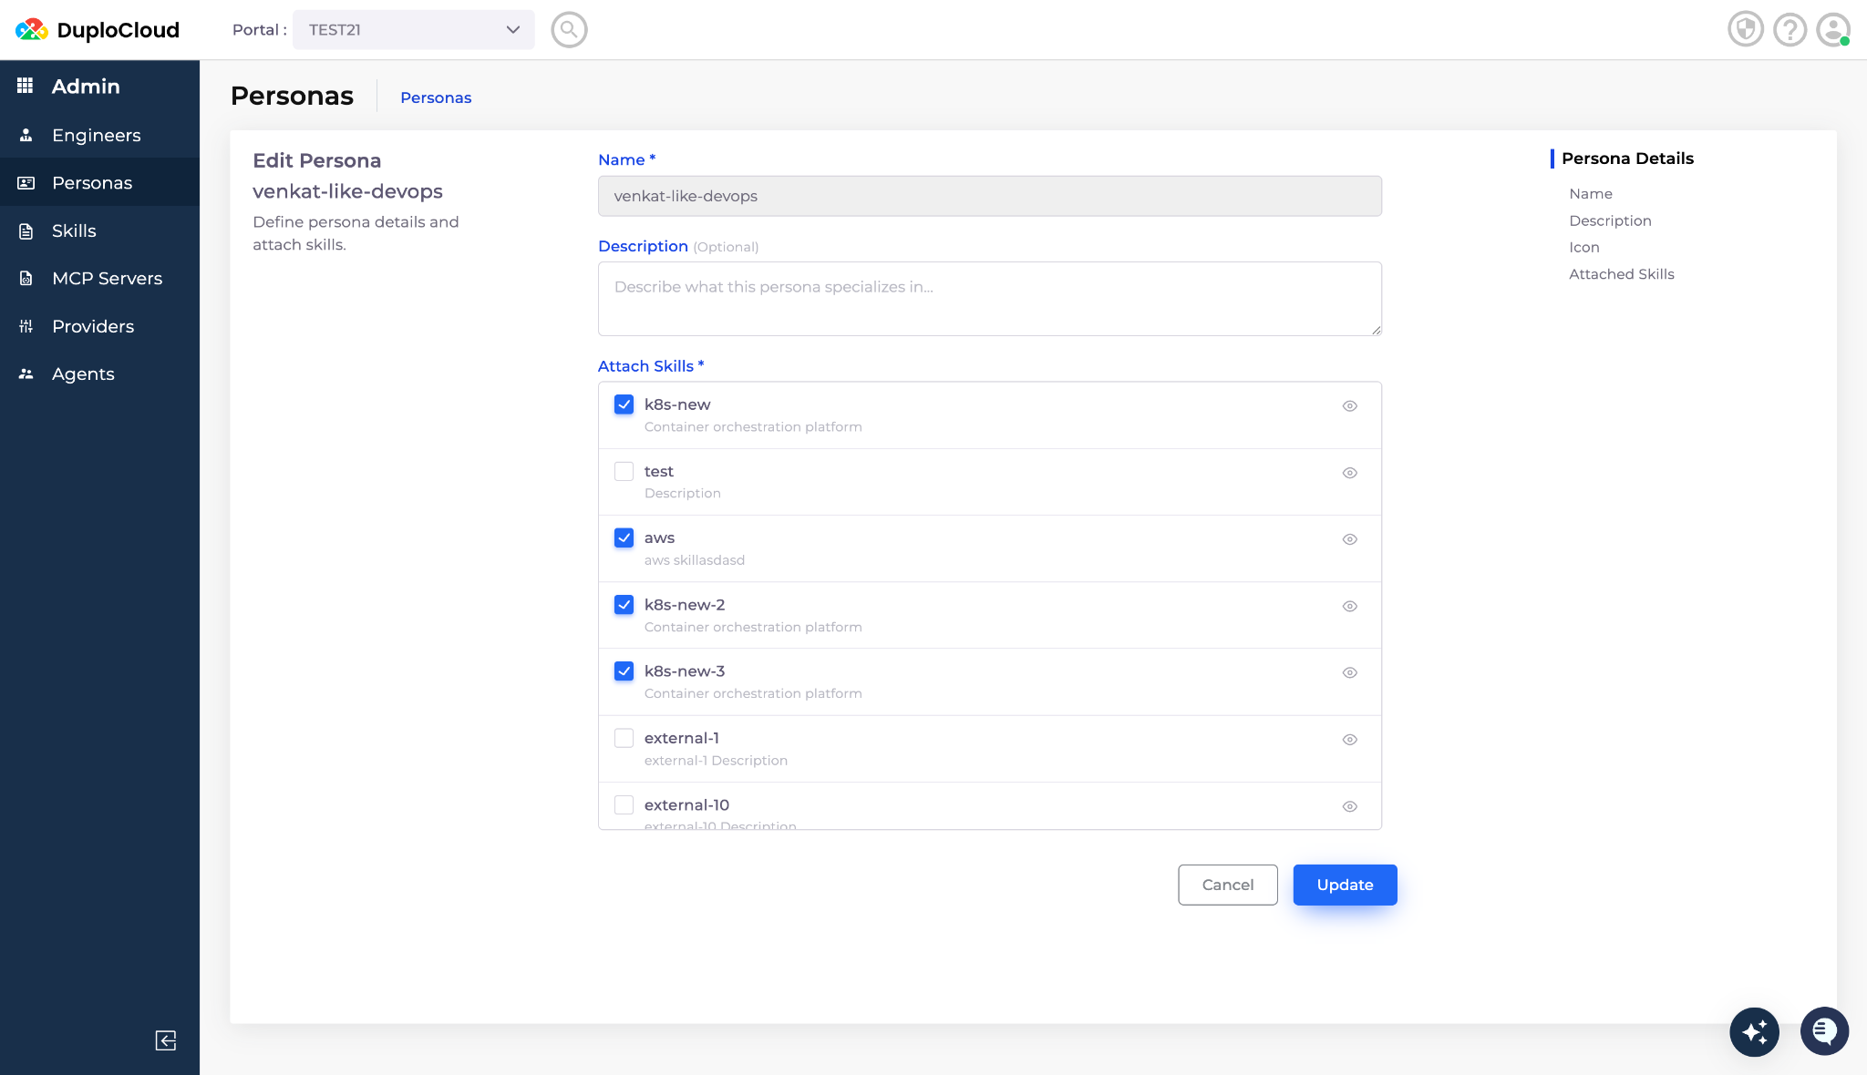Go to Skills in sidebar
The height and width of the screenshot is (1075, 1867).
[74, 231]
